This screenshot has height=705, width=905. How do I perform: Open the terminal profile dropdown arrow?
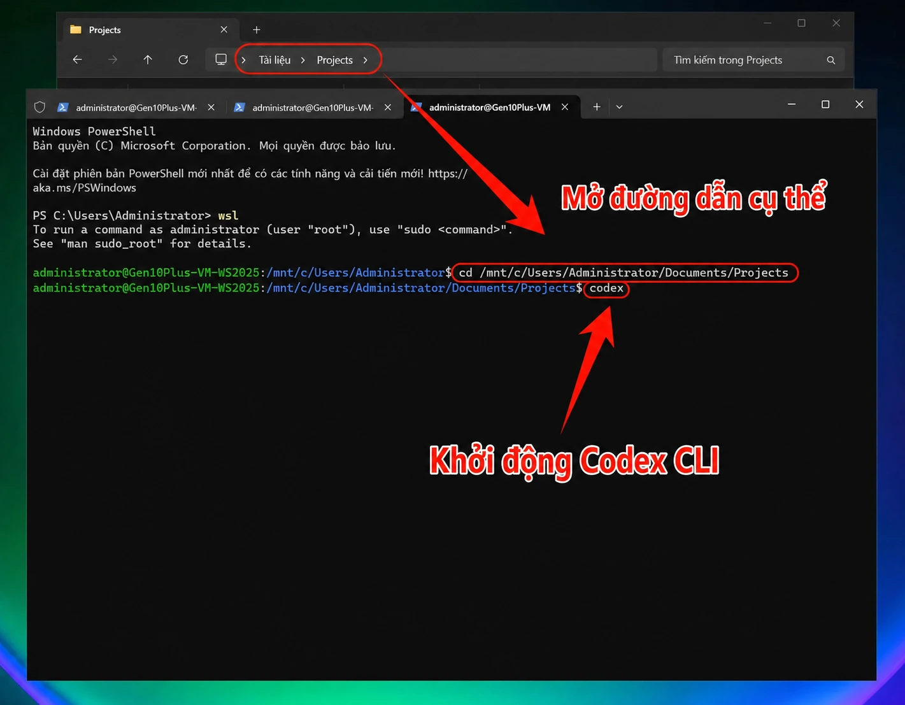619,107
